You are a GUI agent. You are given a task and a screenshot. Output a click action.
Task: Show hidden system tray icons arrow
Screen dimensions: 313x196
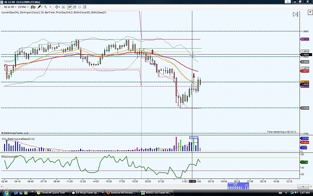[286, 193]
